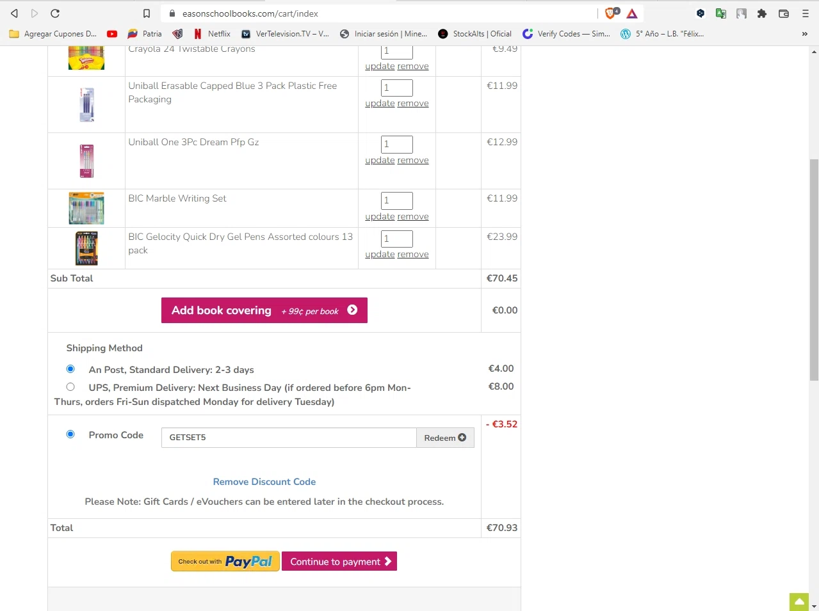
Task: Click the dark hexagon extension icon
Action: pyautogui.click(x=701, y=13)
